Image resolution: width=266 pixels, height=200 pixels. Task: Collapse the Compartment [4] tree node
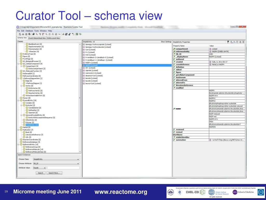pyautogui.click(x=21, y=66)
